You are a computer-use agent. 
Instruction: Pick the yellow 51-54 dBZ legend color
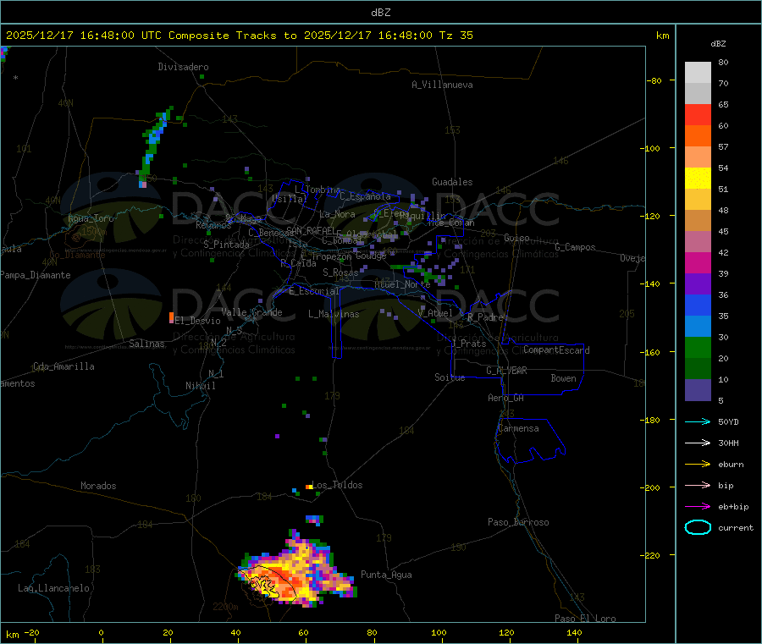point(698,179)
